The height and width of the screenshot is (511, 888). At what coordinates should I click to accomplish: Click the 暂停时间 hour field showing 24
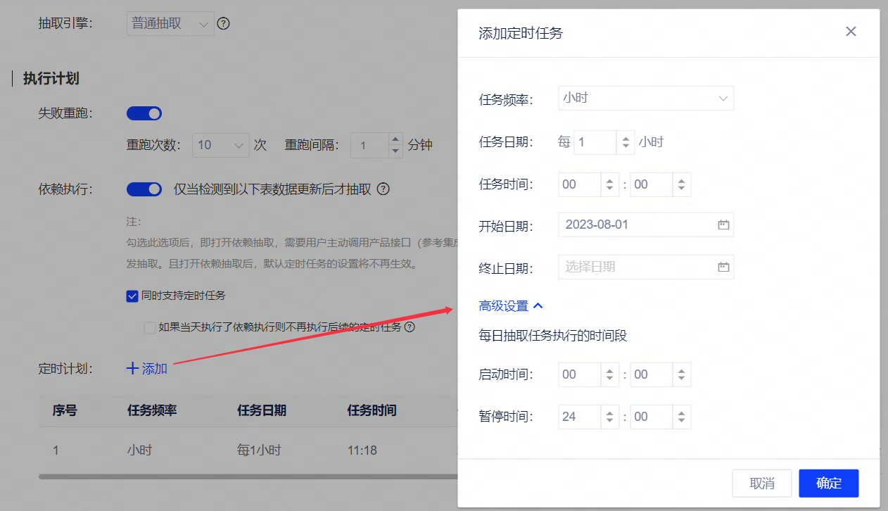(x=578, y=417)
